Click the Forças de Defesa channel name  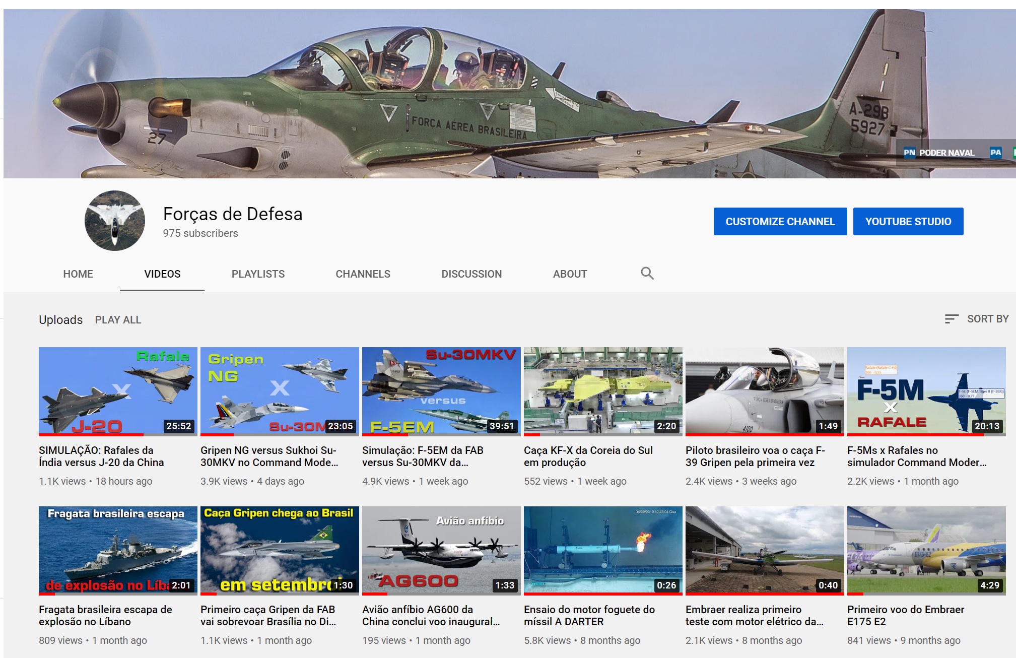tap(233, 214)
